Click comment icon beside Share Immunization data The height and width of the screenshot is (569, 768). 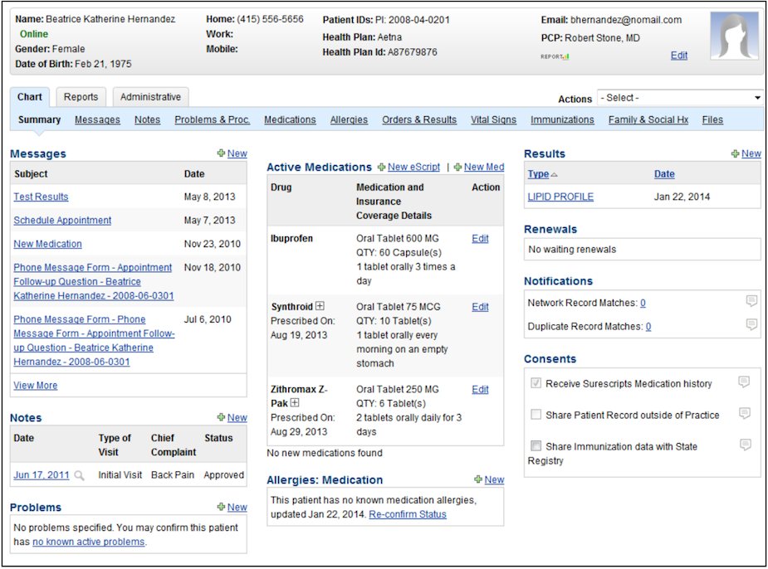pyautogui.click(x=744, y=445)
